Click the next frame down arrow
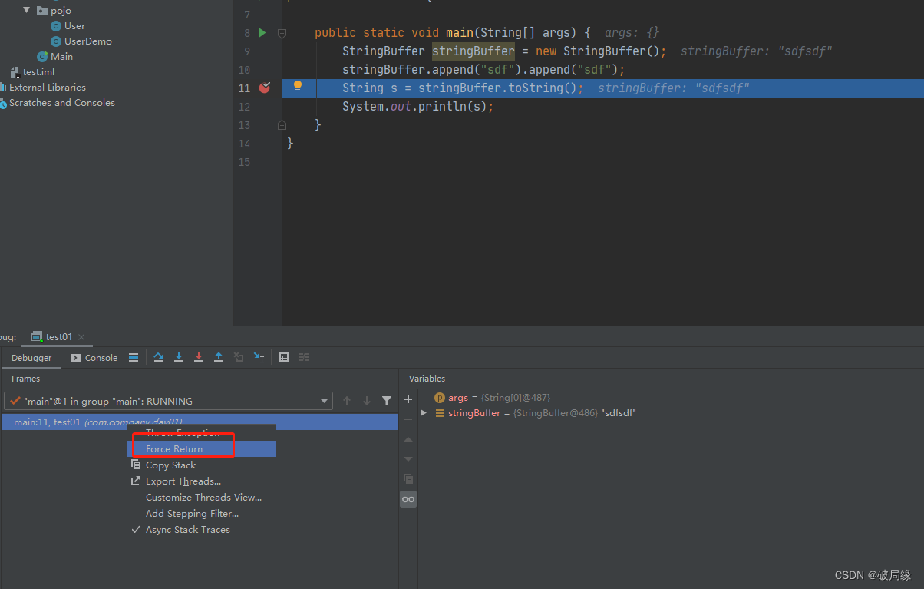The image size is (924, 589). [x=367, y=401]
